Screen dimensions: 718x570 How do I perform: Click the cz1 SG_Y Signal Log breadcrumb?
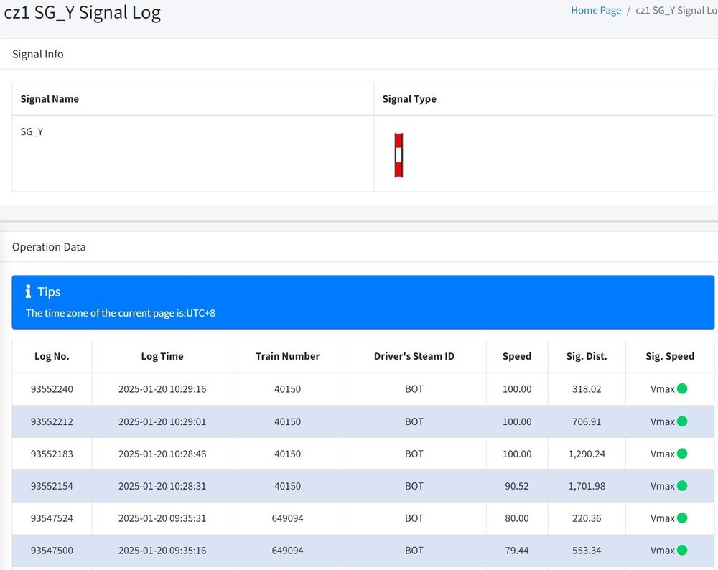676,11
